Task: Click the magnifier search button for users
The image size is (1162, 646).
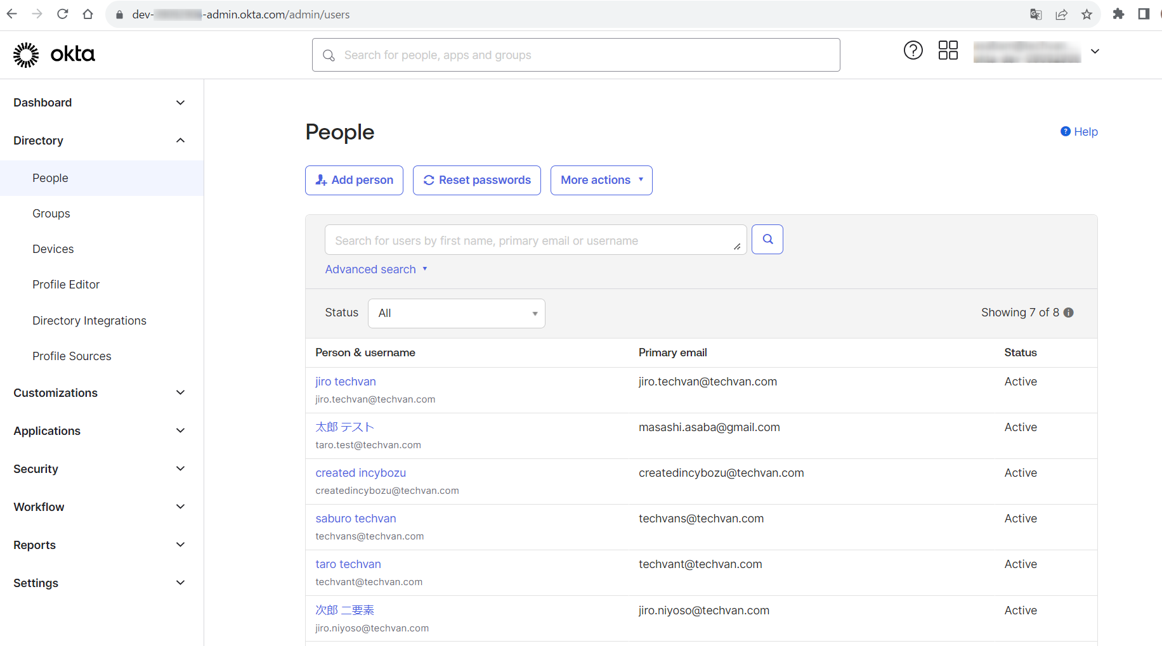Action: (x=767, y=240)
